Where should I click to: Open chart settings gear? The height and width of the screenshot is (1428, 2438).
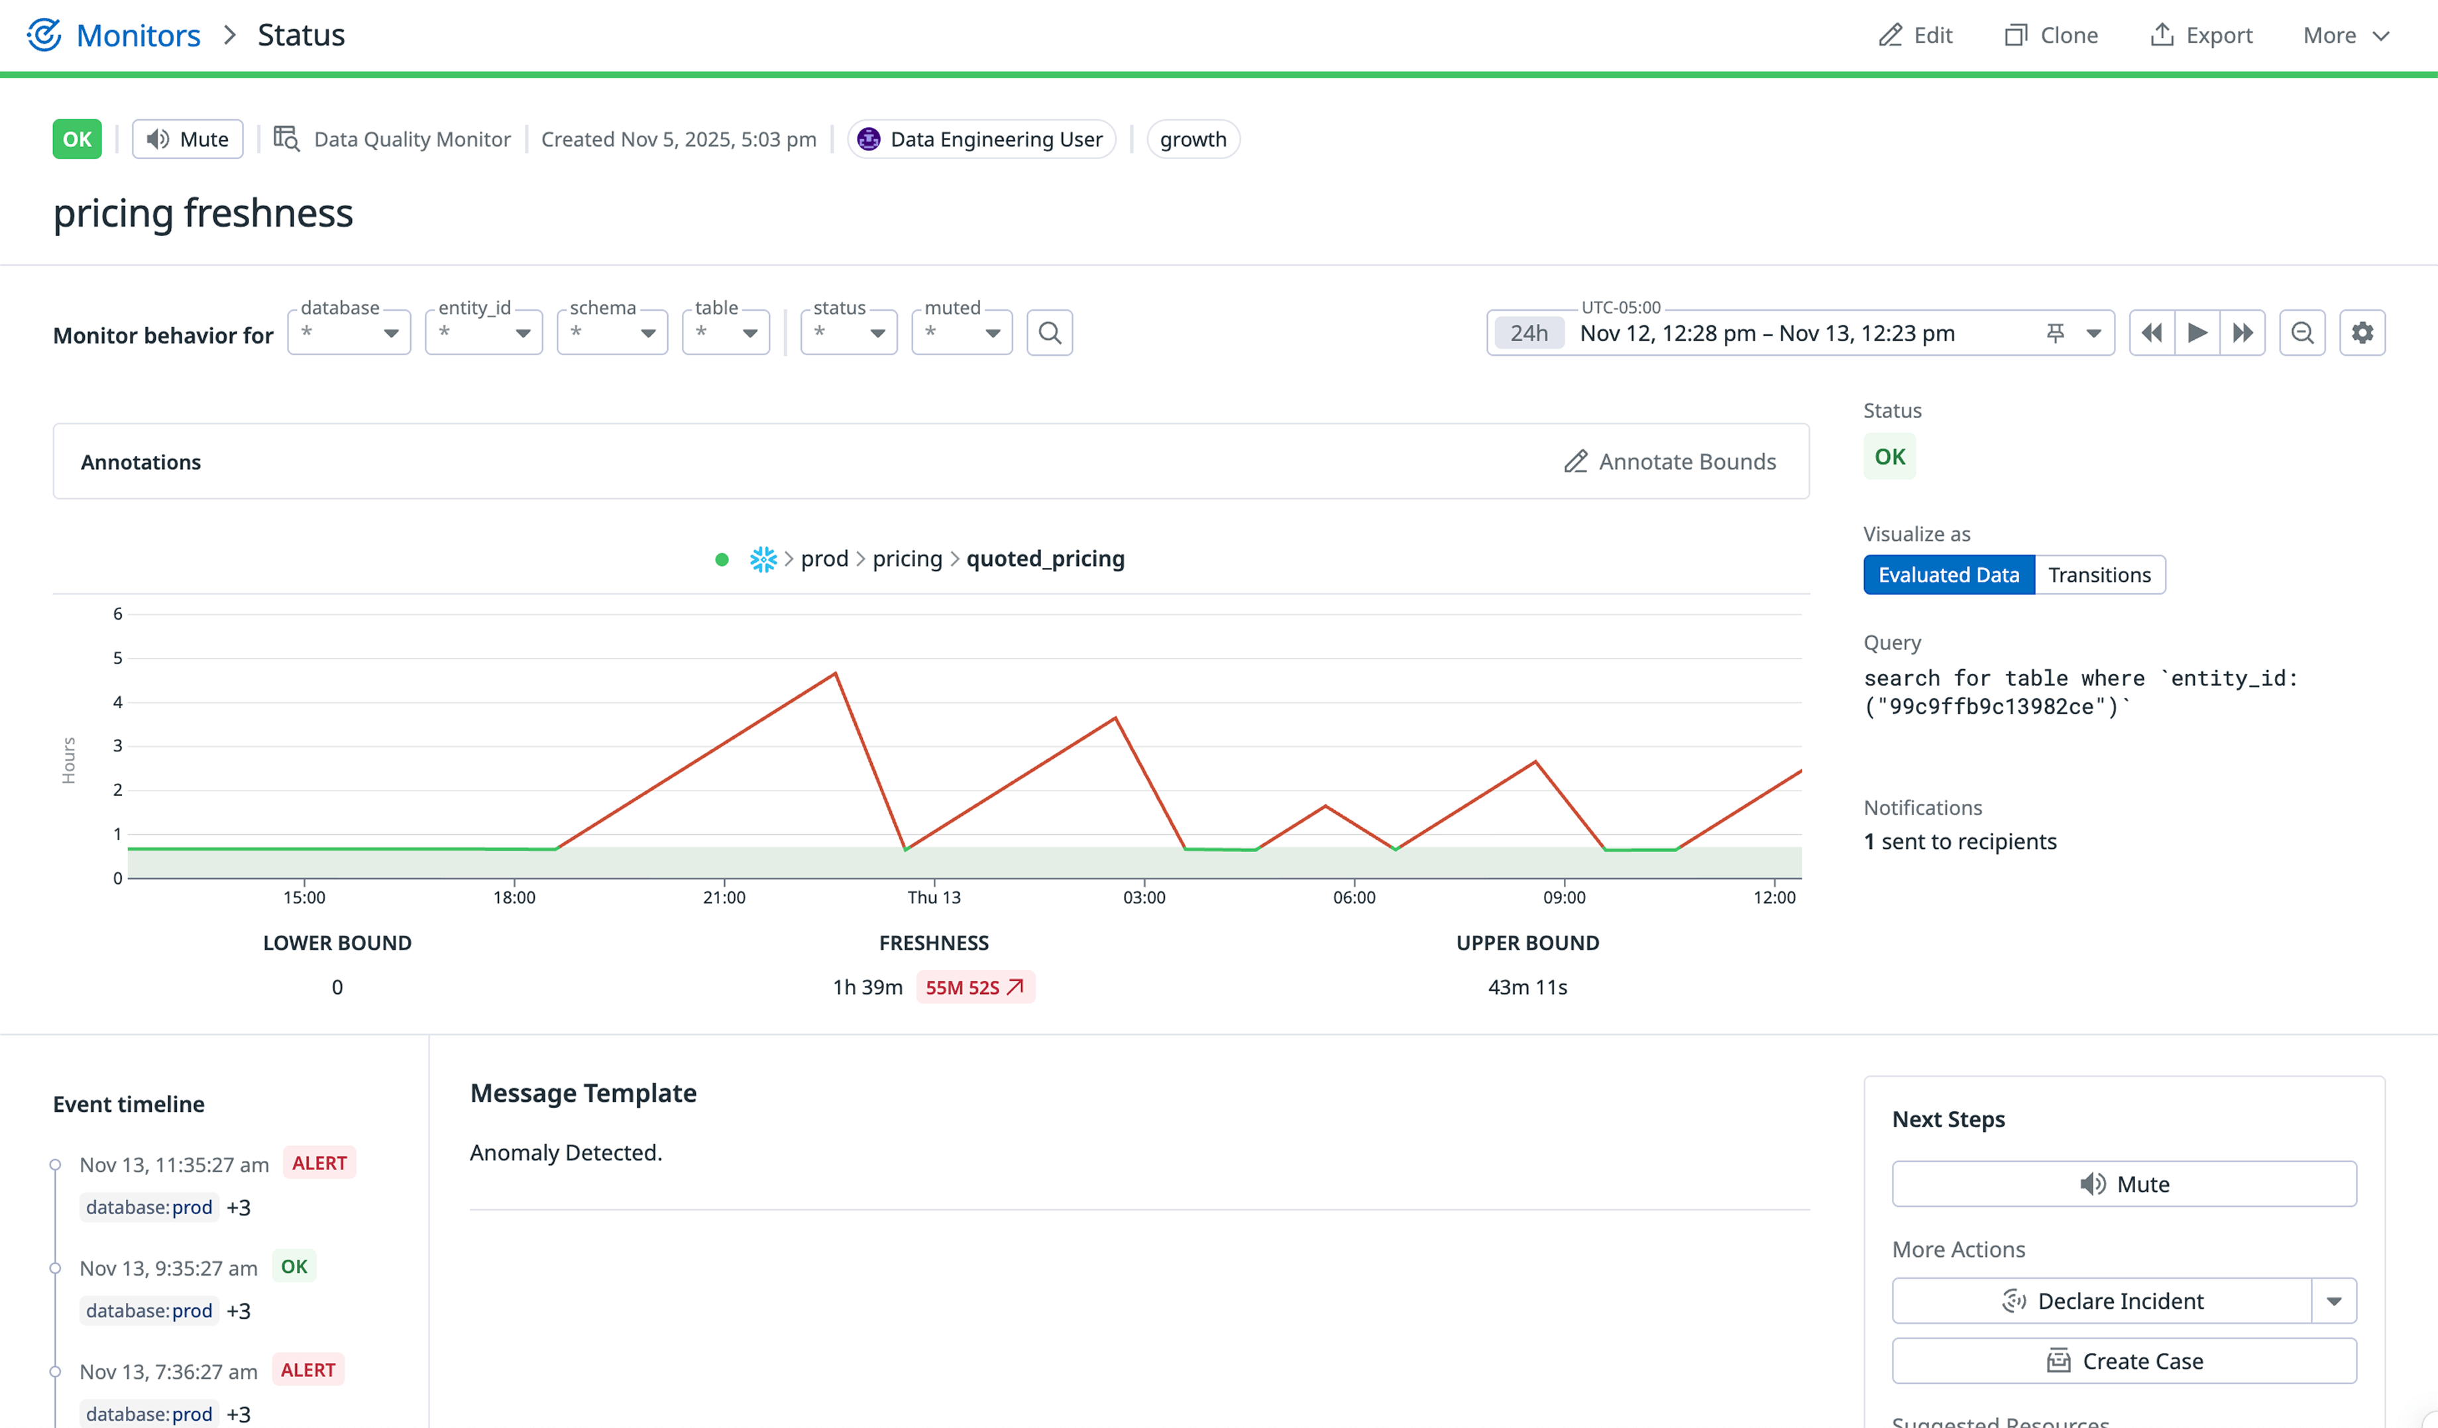[2362, 332]
